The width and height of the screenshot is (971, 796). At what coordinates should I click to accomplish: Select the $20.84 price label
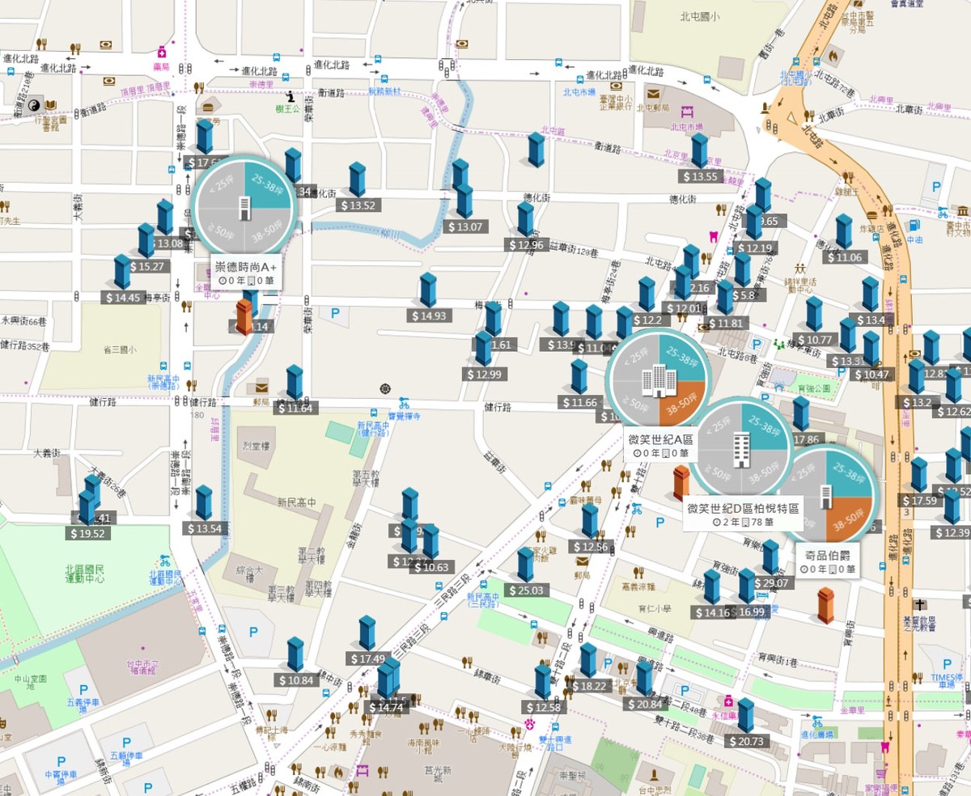point(645,704)
